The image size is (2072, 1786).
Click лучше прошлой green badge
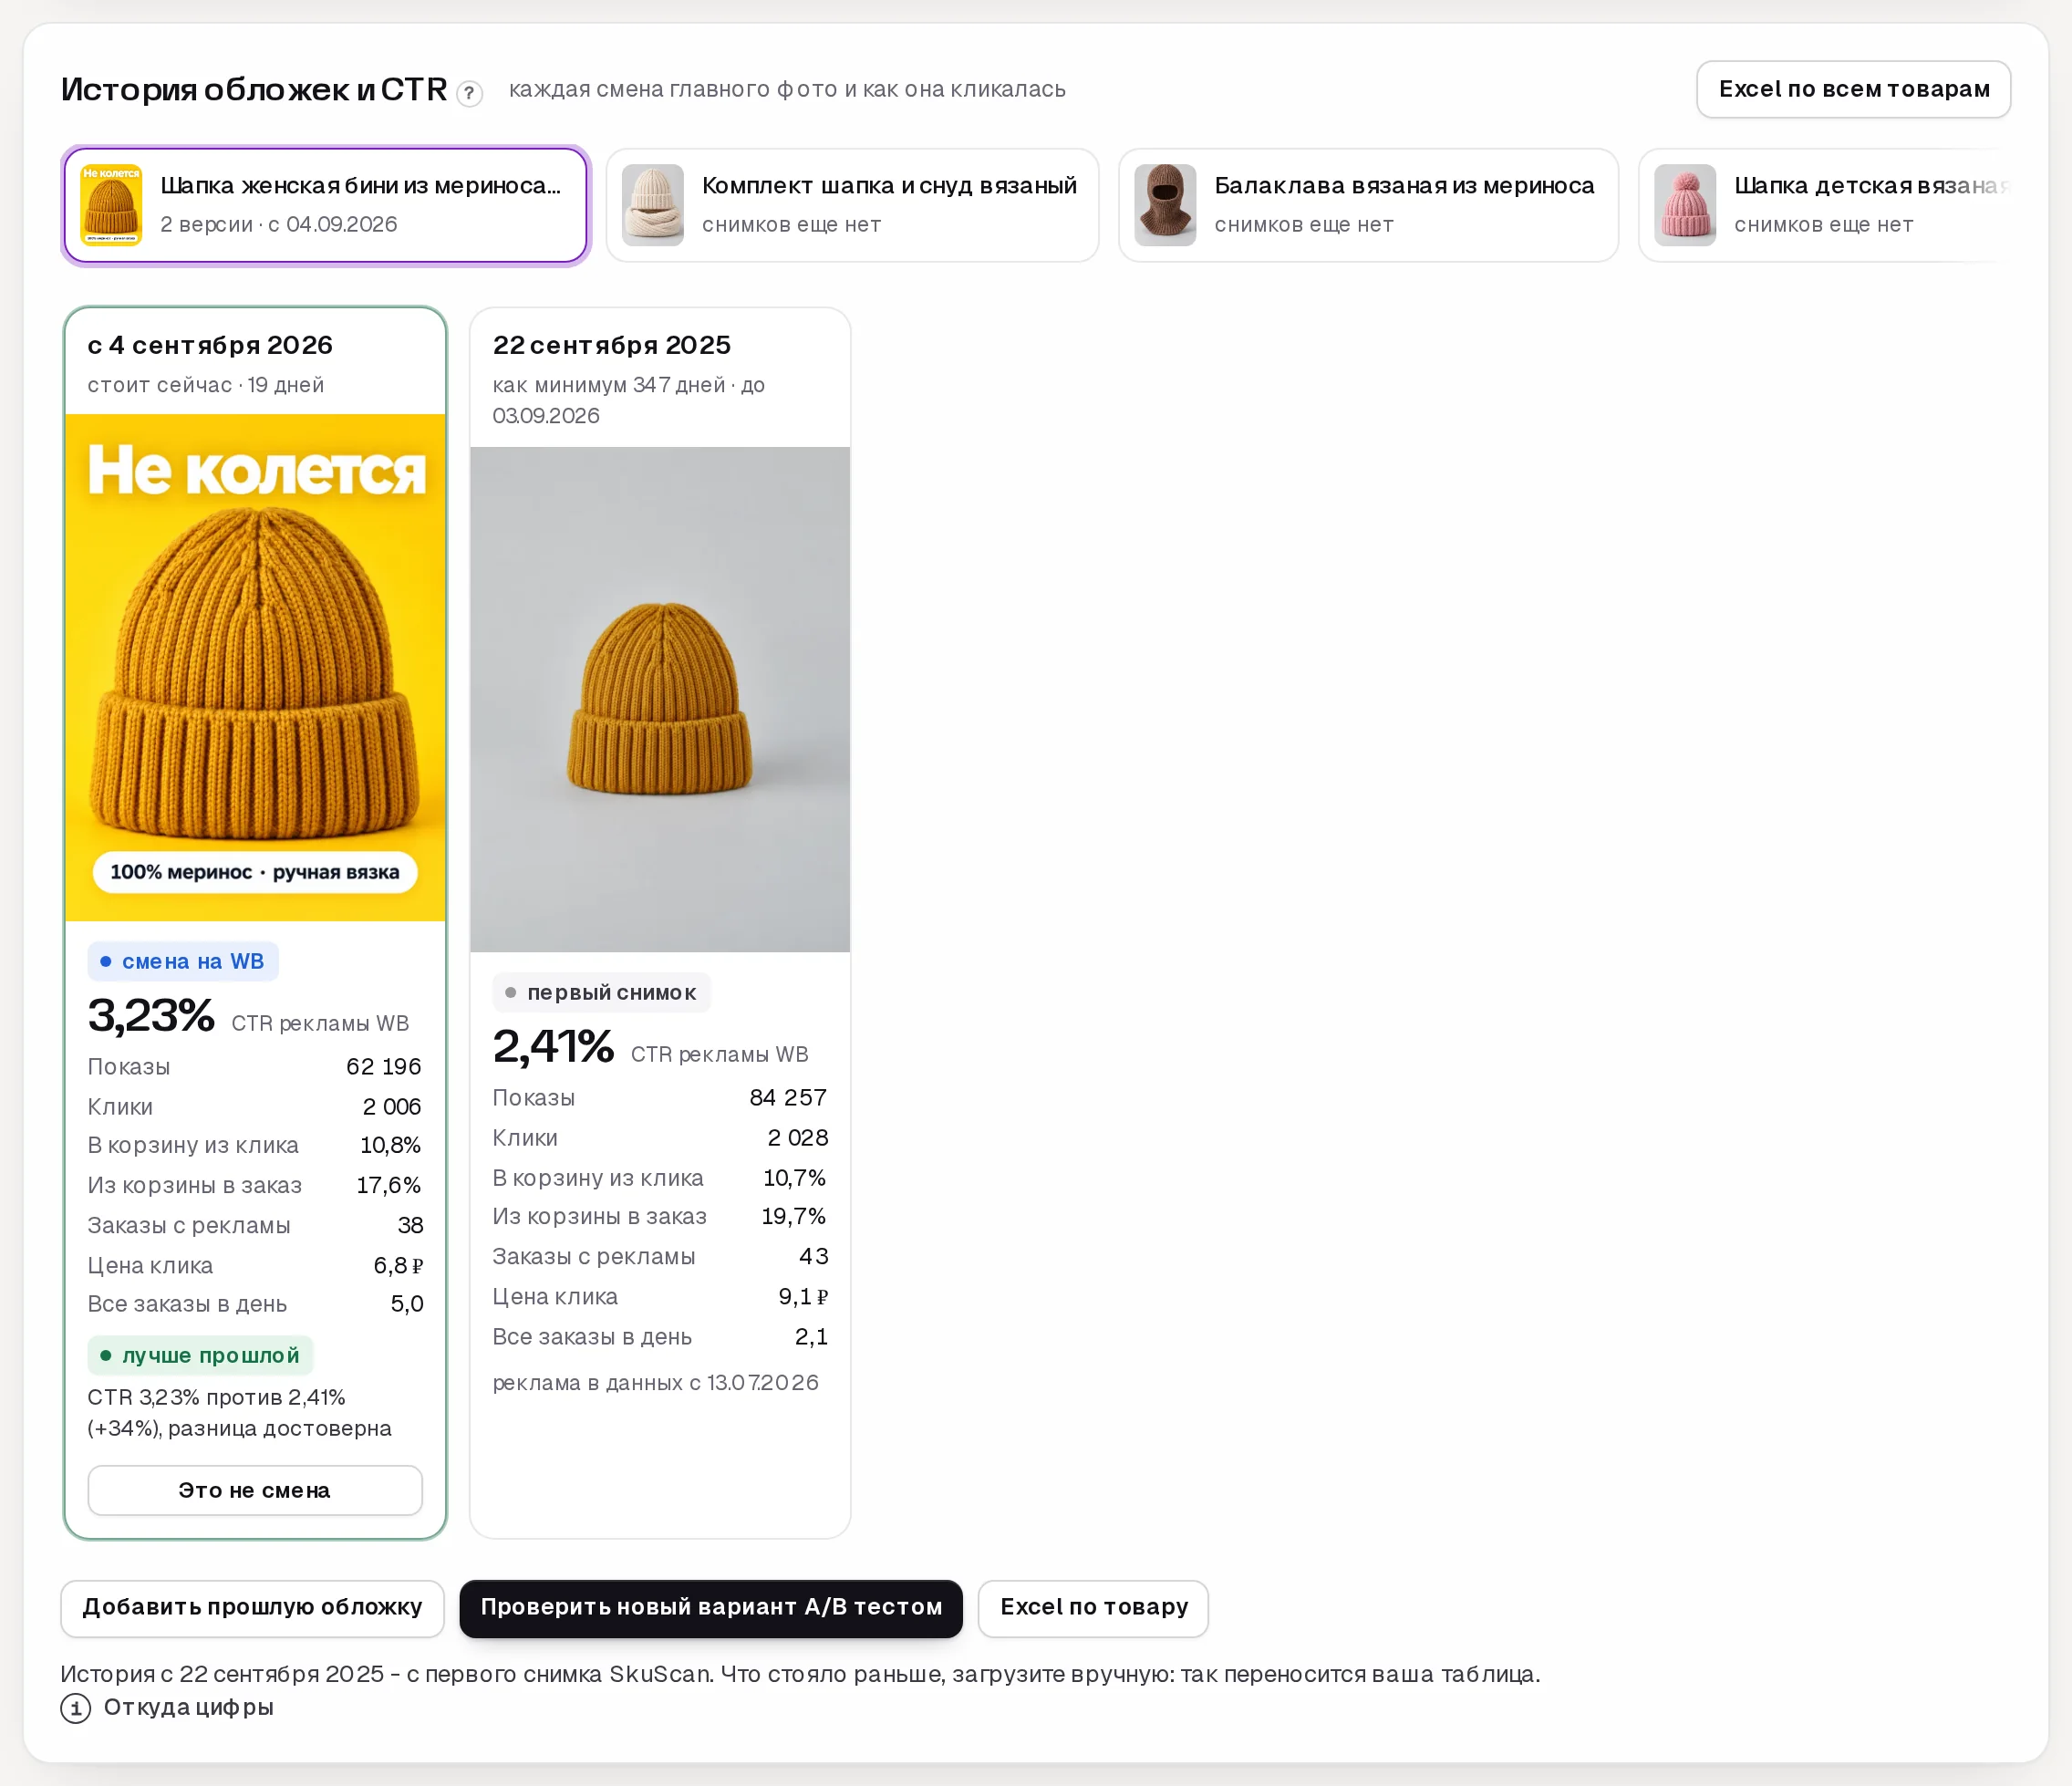201,1355
